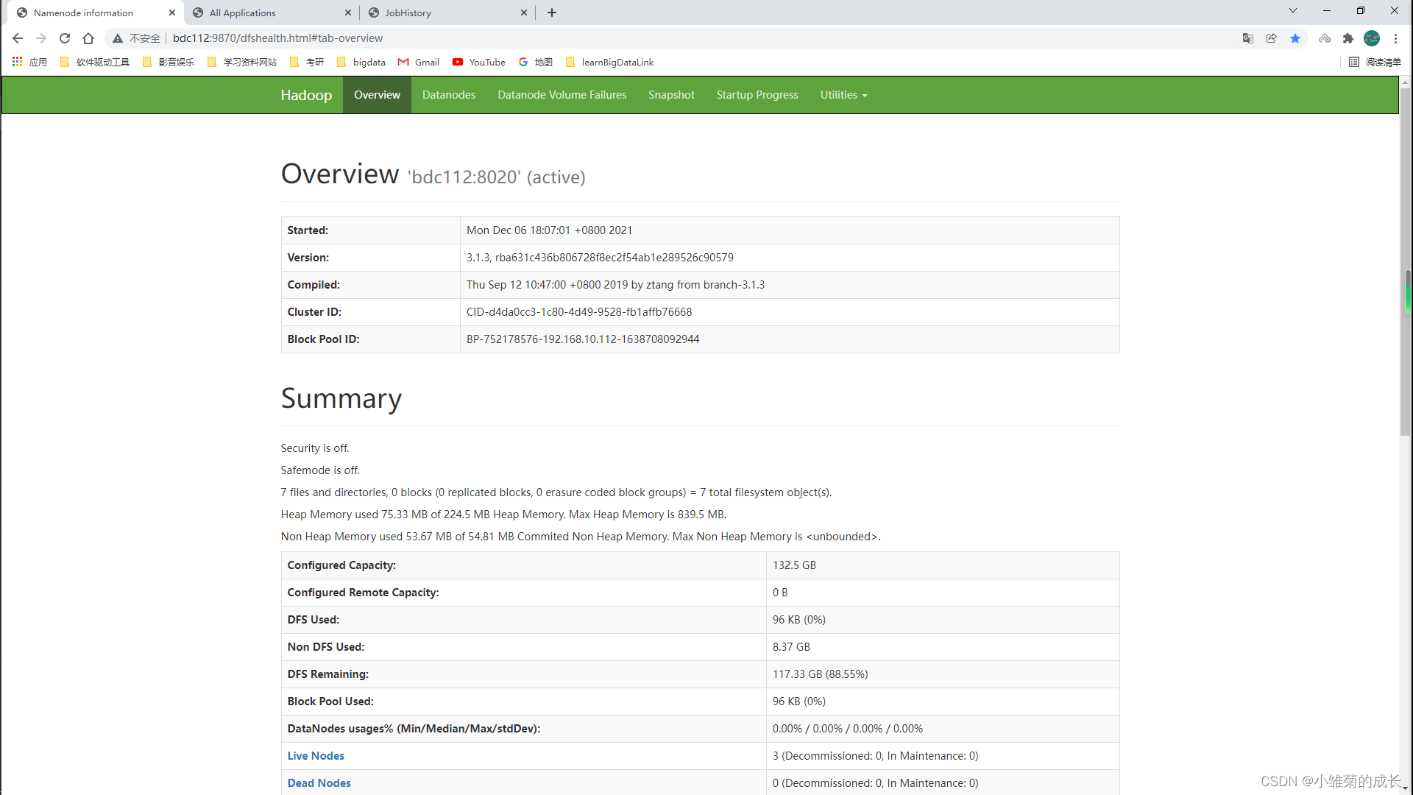The height and width of the screenshot is (795, 1413).
Task: Expand the Utilities dropdown menu
Action: [x=843, y=95]
